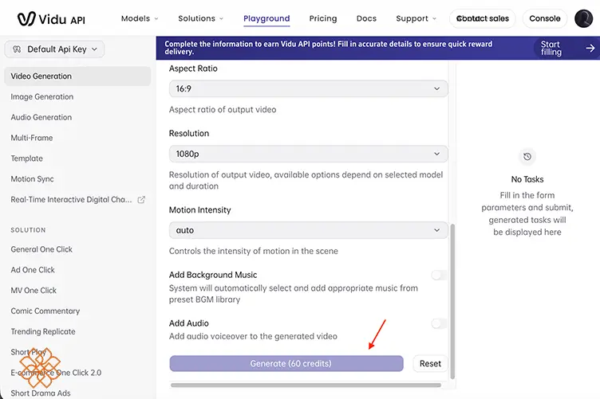Open the Pricing page
The height and width of the screenshot is (399, 600).
coord(323,18)
